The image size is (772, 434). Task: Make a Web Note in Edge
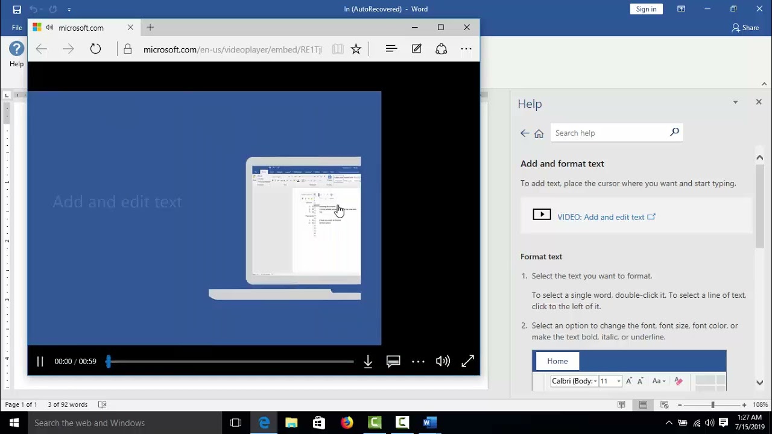[x=417, y=49]
